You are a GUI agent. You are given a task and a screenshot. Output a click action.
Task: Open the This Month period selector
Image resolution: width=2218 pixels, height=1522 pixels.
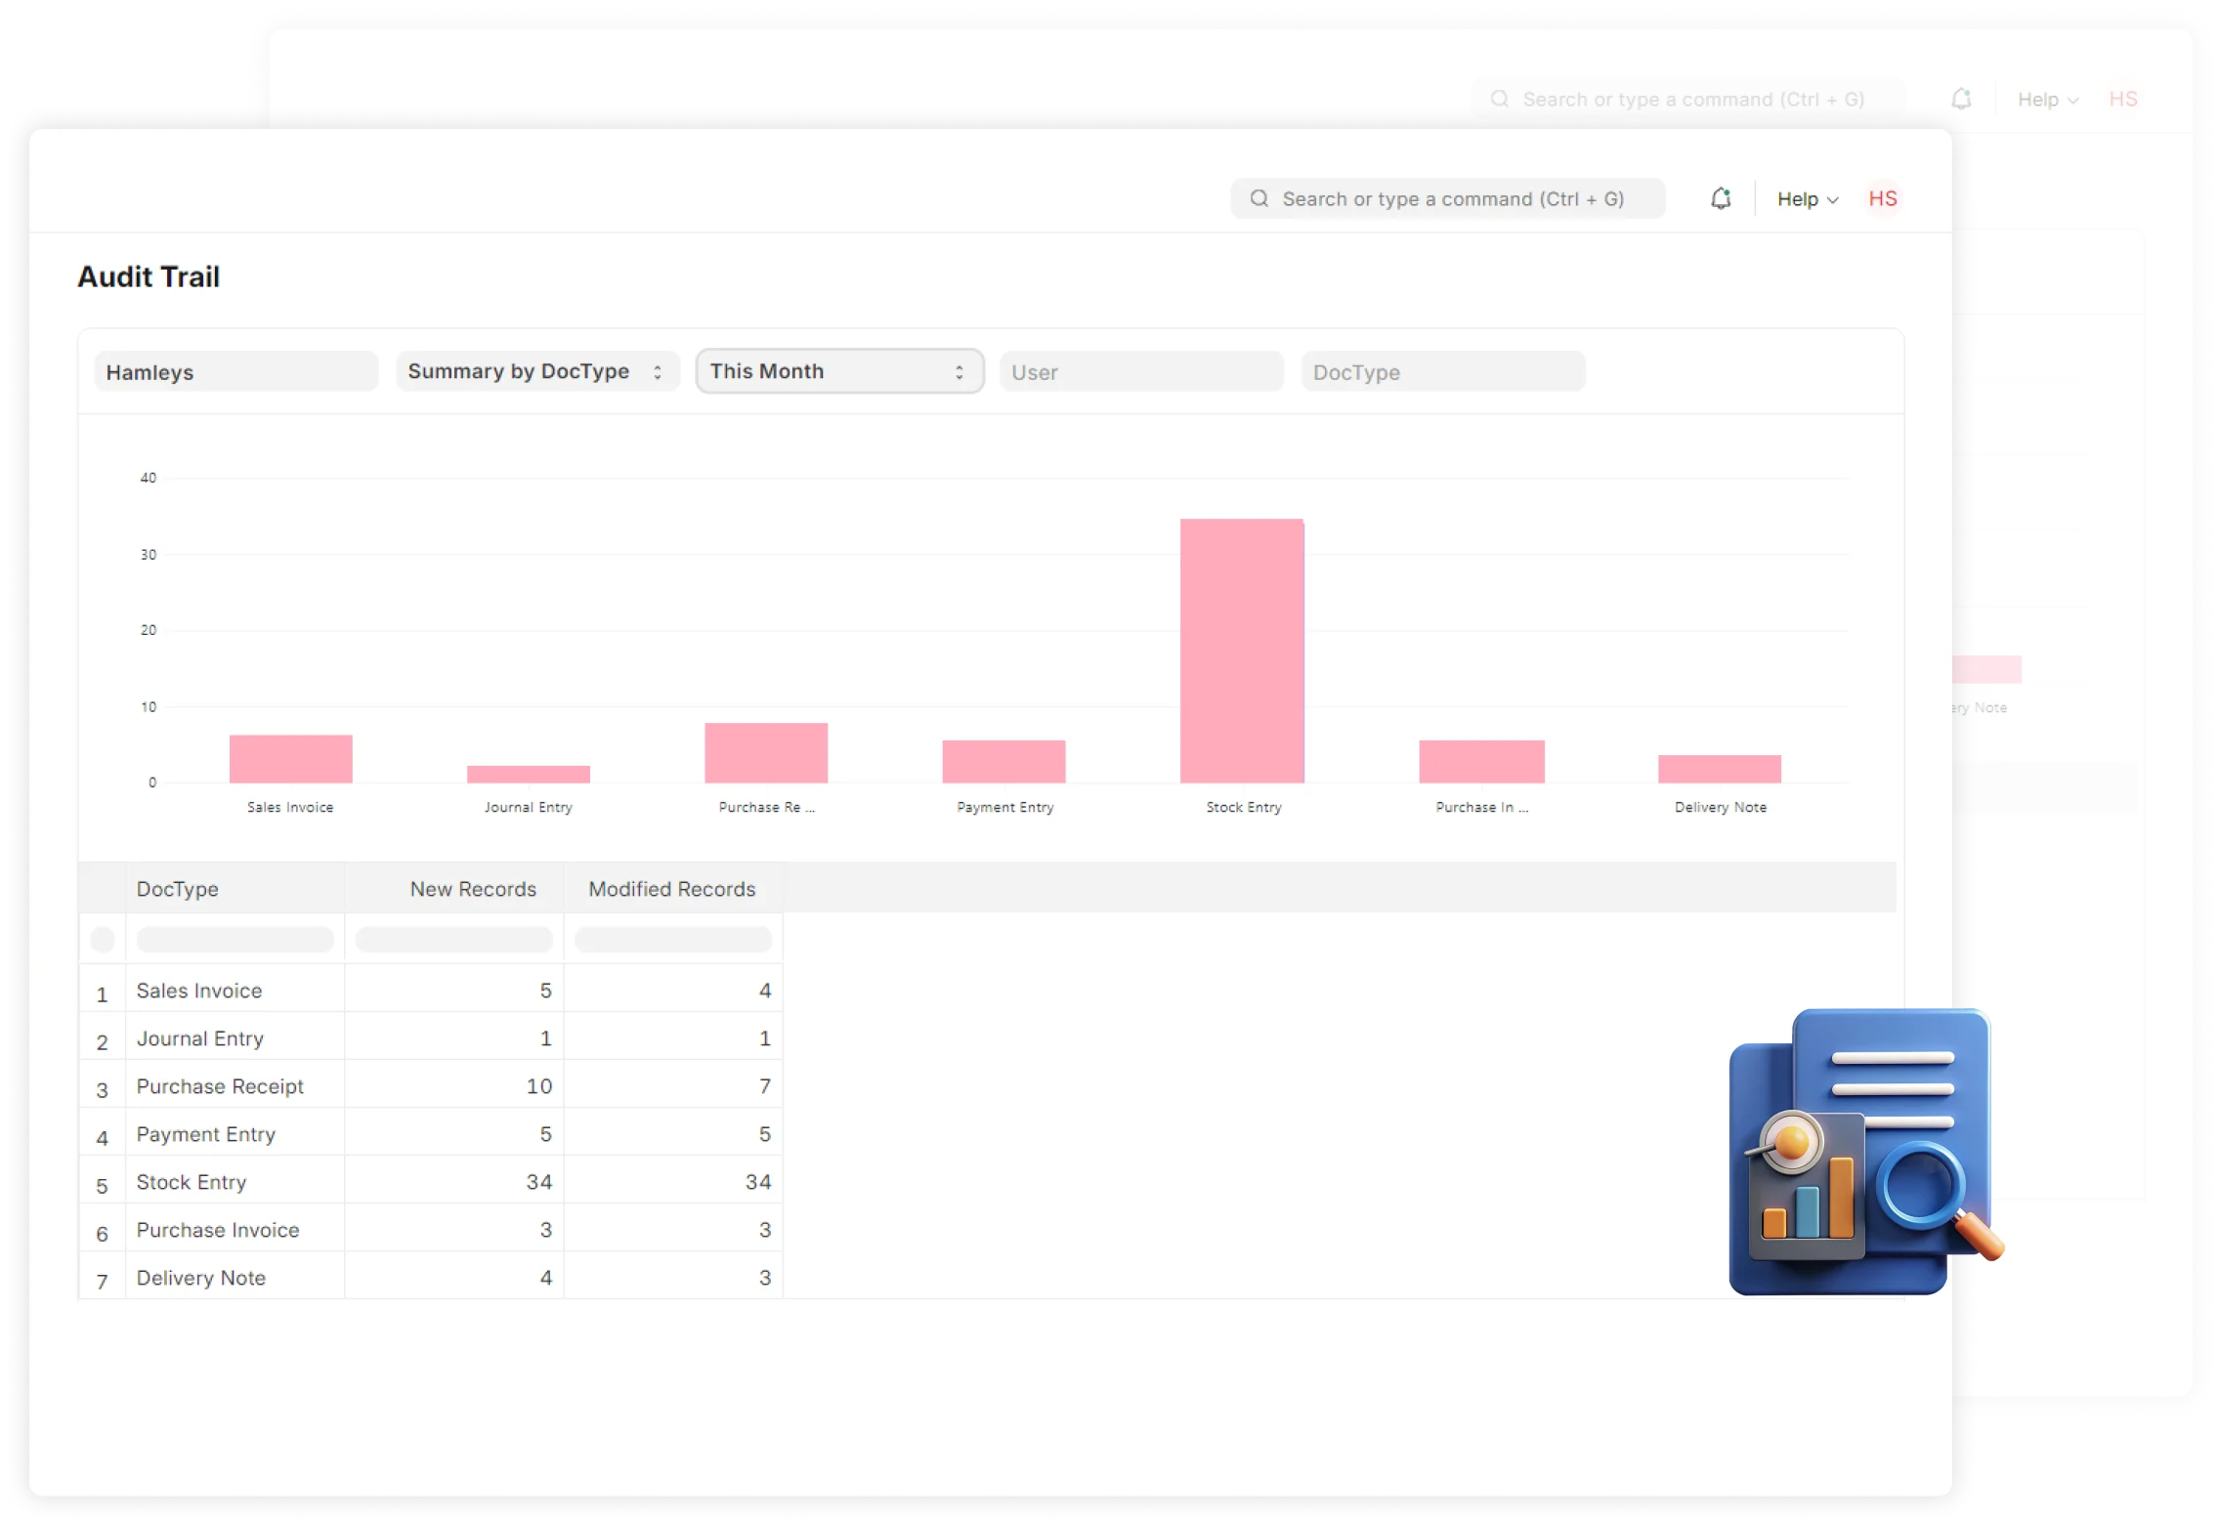[838, 371]
